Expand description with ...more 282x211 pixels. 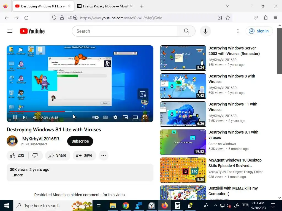tap(17, 175)
